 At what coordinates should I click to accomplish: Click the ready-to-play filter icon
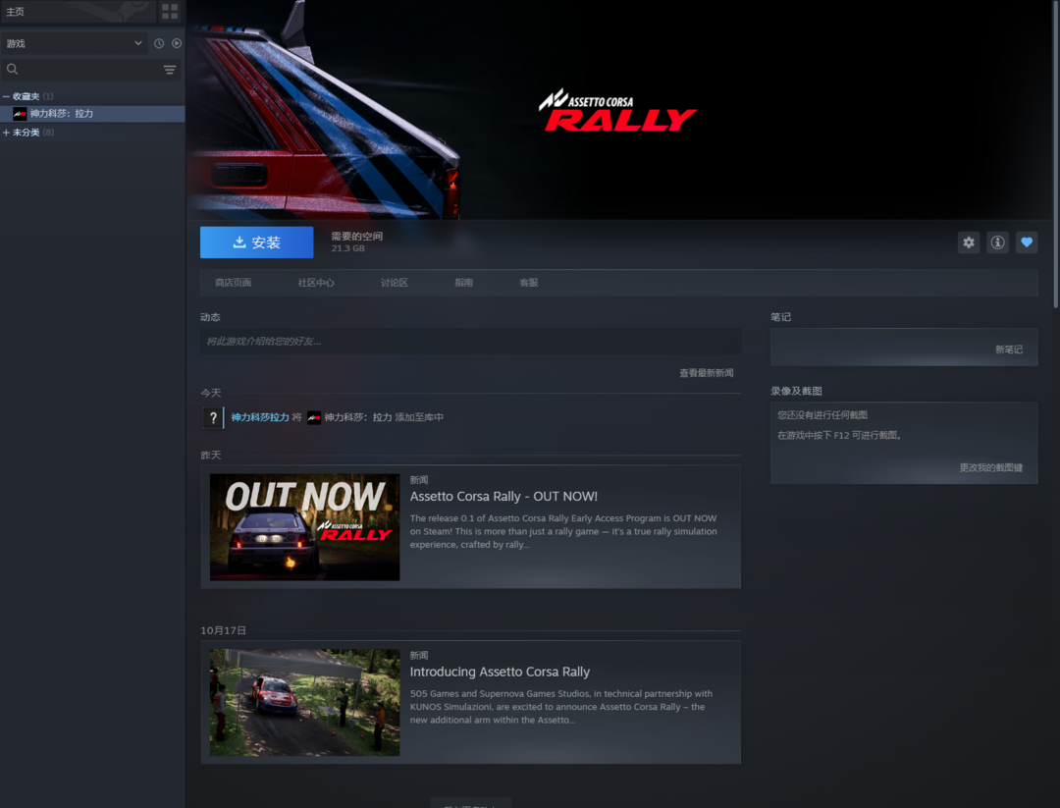(x=177, y=43)
